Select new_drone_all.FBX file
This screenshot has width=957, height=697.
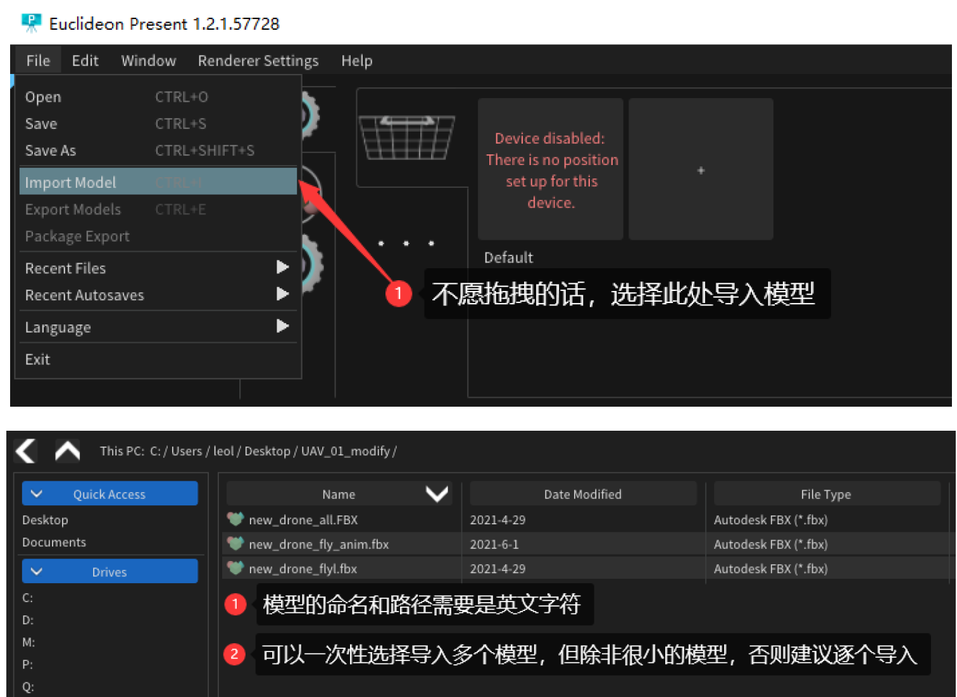point(303,520)
